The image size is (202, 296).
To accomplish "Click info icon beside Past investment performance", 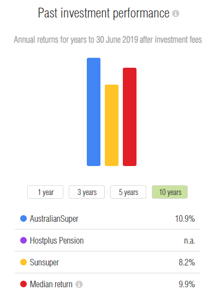I will click(176, 14).
